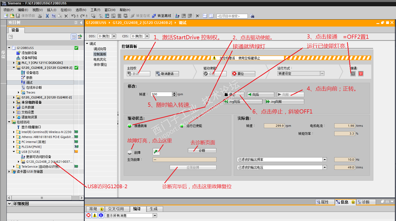The image size is (396, 221).
Task: Click the 停止 button
Action: 234,94
